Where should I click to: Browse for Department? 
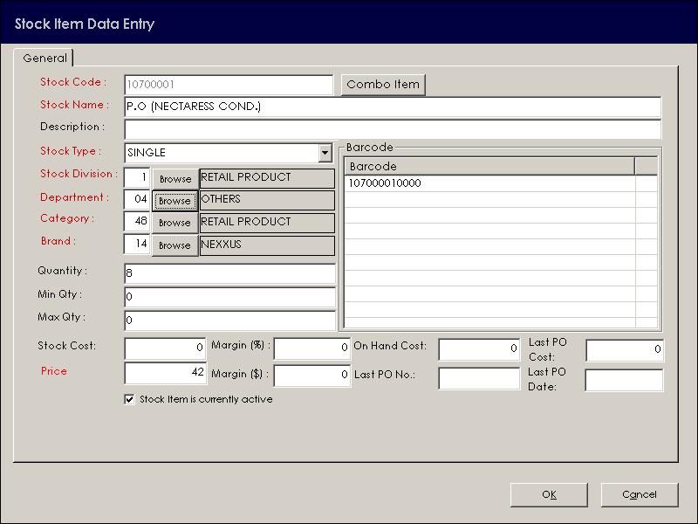(x=175, y=201)
